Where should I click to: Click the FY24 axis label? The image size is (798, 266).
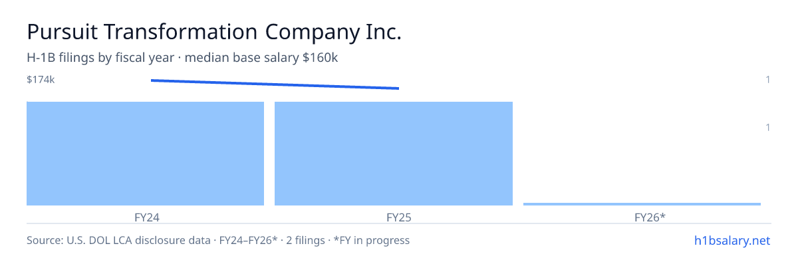[x=146, y=217]
